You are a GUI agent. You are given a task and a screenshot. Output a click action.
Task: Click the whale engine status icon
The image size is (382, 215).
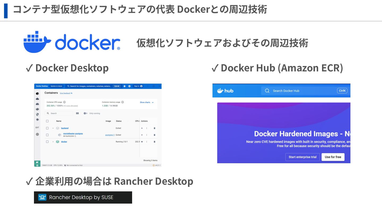(37, 162)
